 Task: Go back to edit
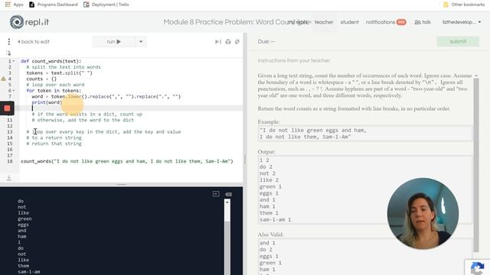pos(34,41)
